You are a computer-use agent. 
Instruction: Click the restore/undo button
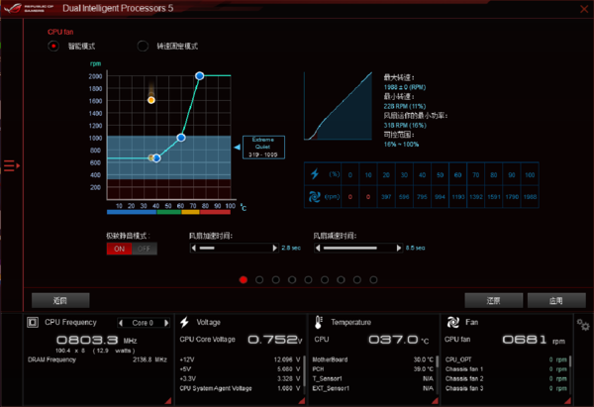(494, 300)
